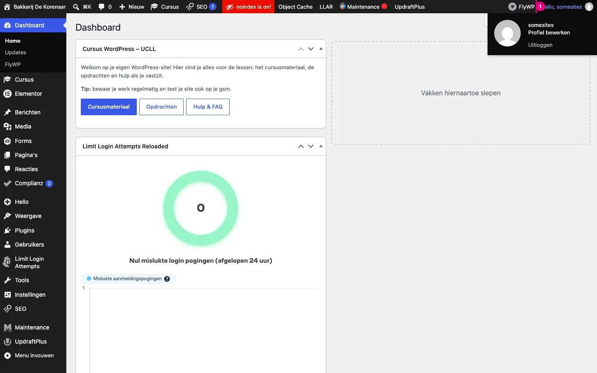
Task: Click the user avatar in profile menu
Action: tap(507, 33)
